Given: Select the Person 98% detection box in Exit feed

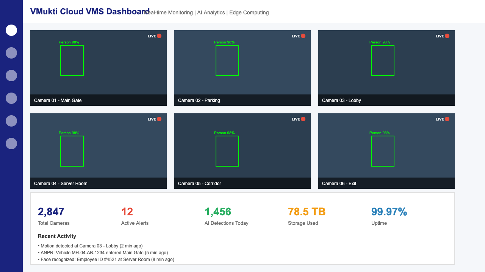Looking at the screenshot, I should pyautogui.click(x=383, y=151).
